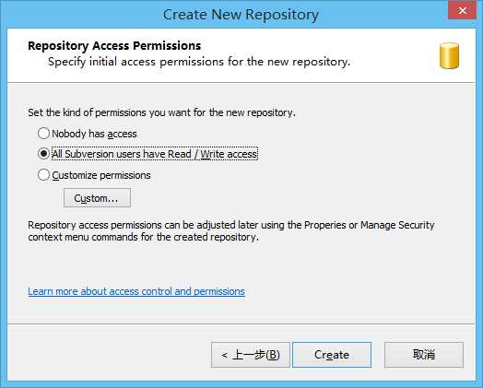Click the Create New Repository title bar

pos(241,15)
